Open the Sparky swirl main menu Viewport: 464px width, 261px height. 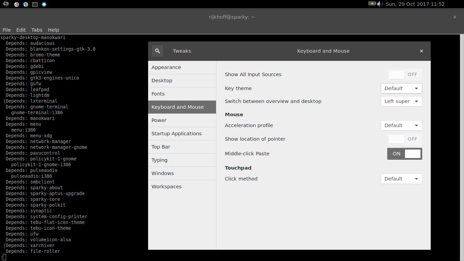6,4
